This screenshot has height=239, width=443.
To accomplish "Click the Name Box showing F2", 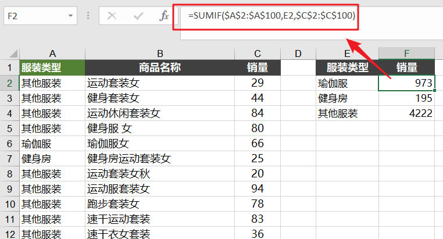I will (x=40, y=16).
